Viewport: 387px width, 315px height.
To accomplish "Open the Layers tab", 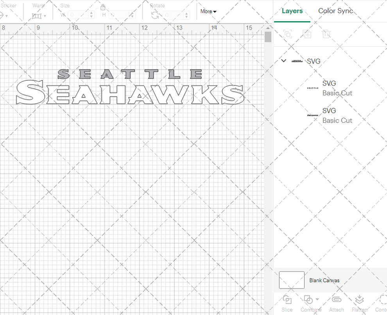I will (x=292, y=11).
